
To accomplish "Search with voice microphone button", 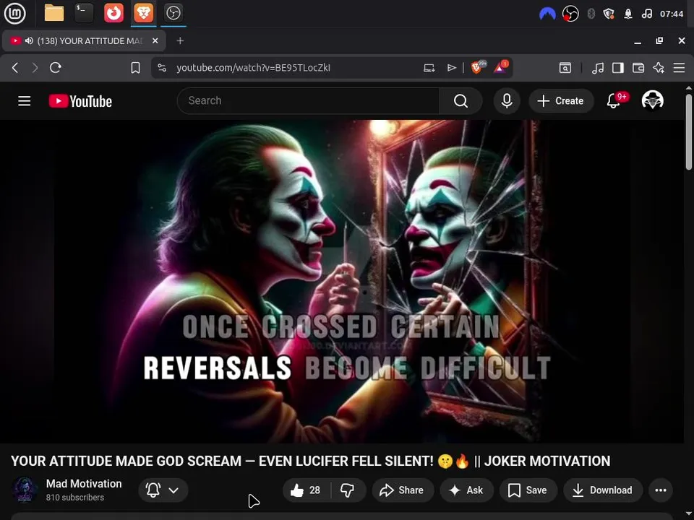I will pyautogui.click(x=507, y=101).
